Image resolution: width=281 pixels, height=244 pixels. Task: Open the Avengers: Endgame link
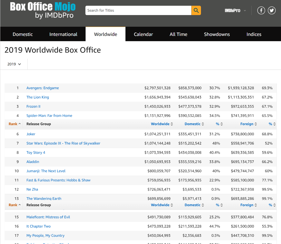(43, 88)
